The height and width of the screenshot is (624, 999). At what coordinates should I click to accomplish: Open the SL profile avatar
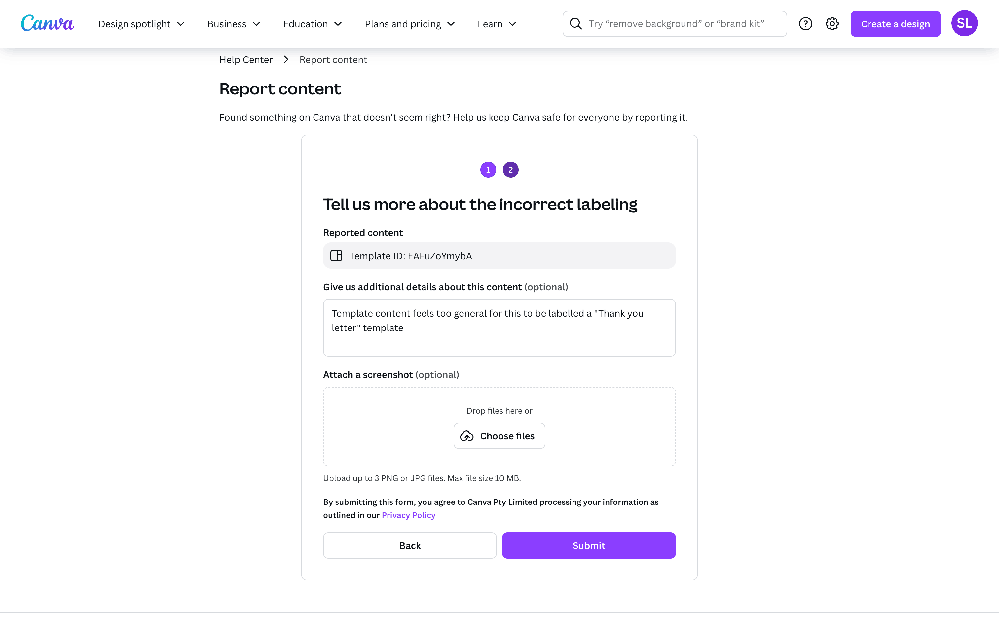point(964,23)
